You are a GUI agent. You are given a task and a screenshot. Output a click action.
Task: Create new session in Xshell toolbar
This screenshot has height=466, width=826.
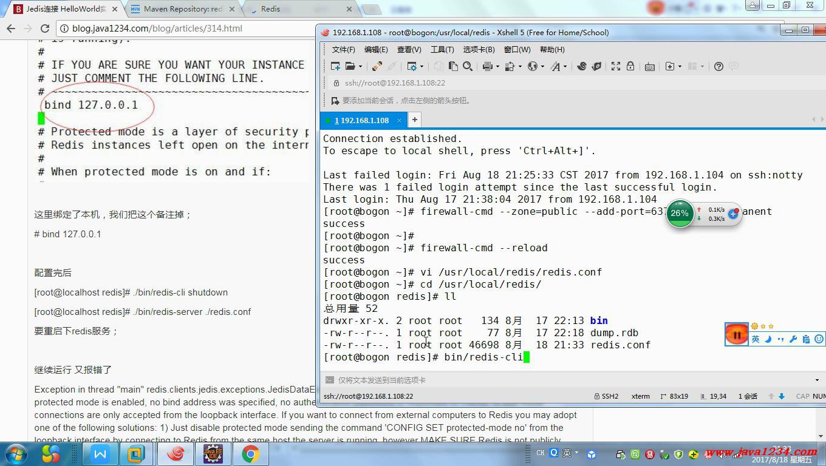335,66
